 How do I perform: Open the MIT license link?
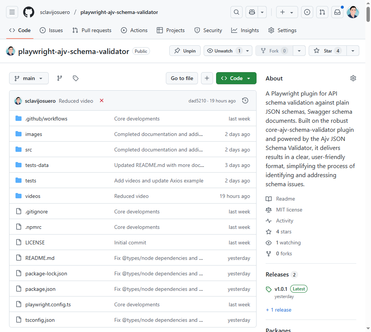pyautogui.click(x=289, y=210)
